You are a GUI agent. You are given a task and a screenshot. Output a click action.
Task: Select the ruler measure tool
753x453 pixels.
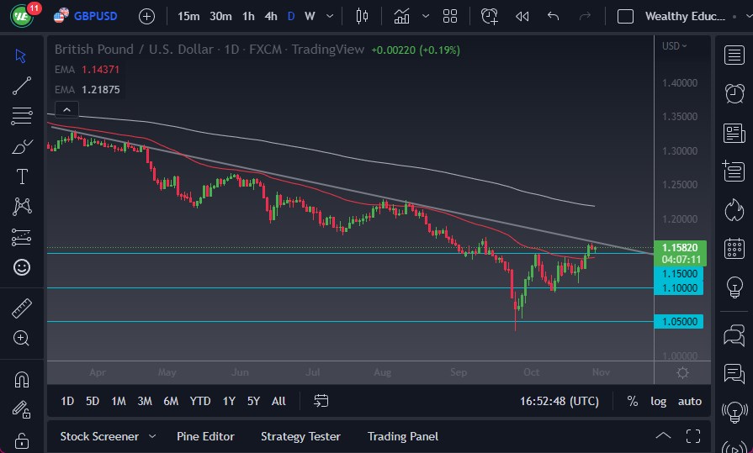pos(22,308)
